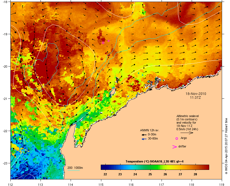Click the cyan 200 1000m isobath legend line
The image size is (230, 186).
[74, 170]
